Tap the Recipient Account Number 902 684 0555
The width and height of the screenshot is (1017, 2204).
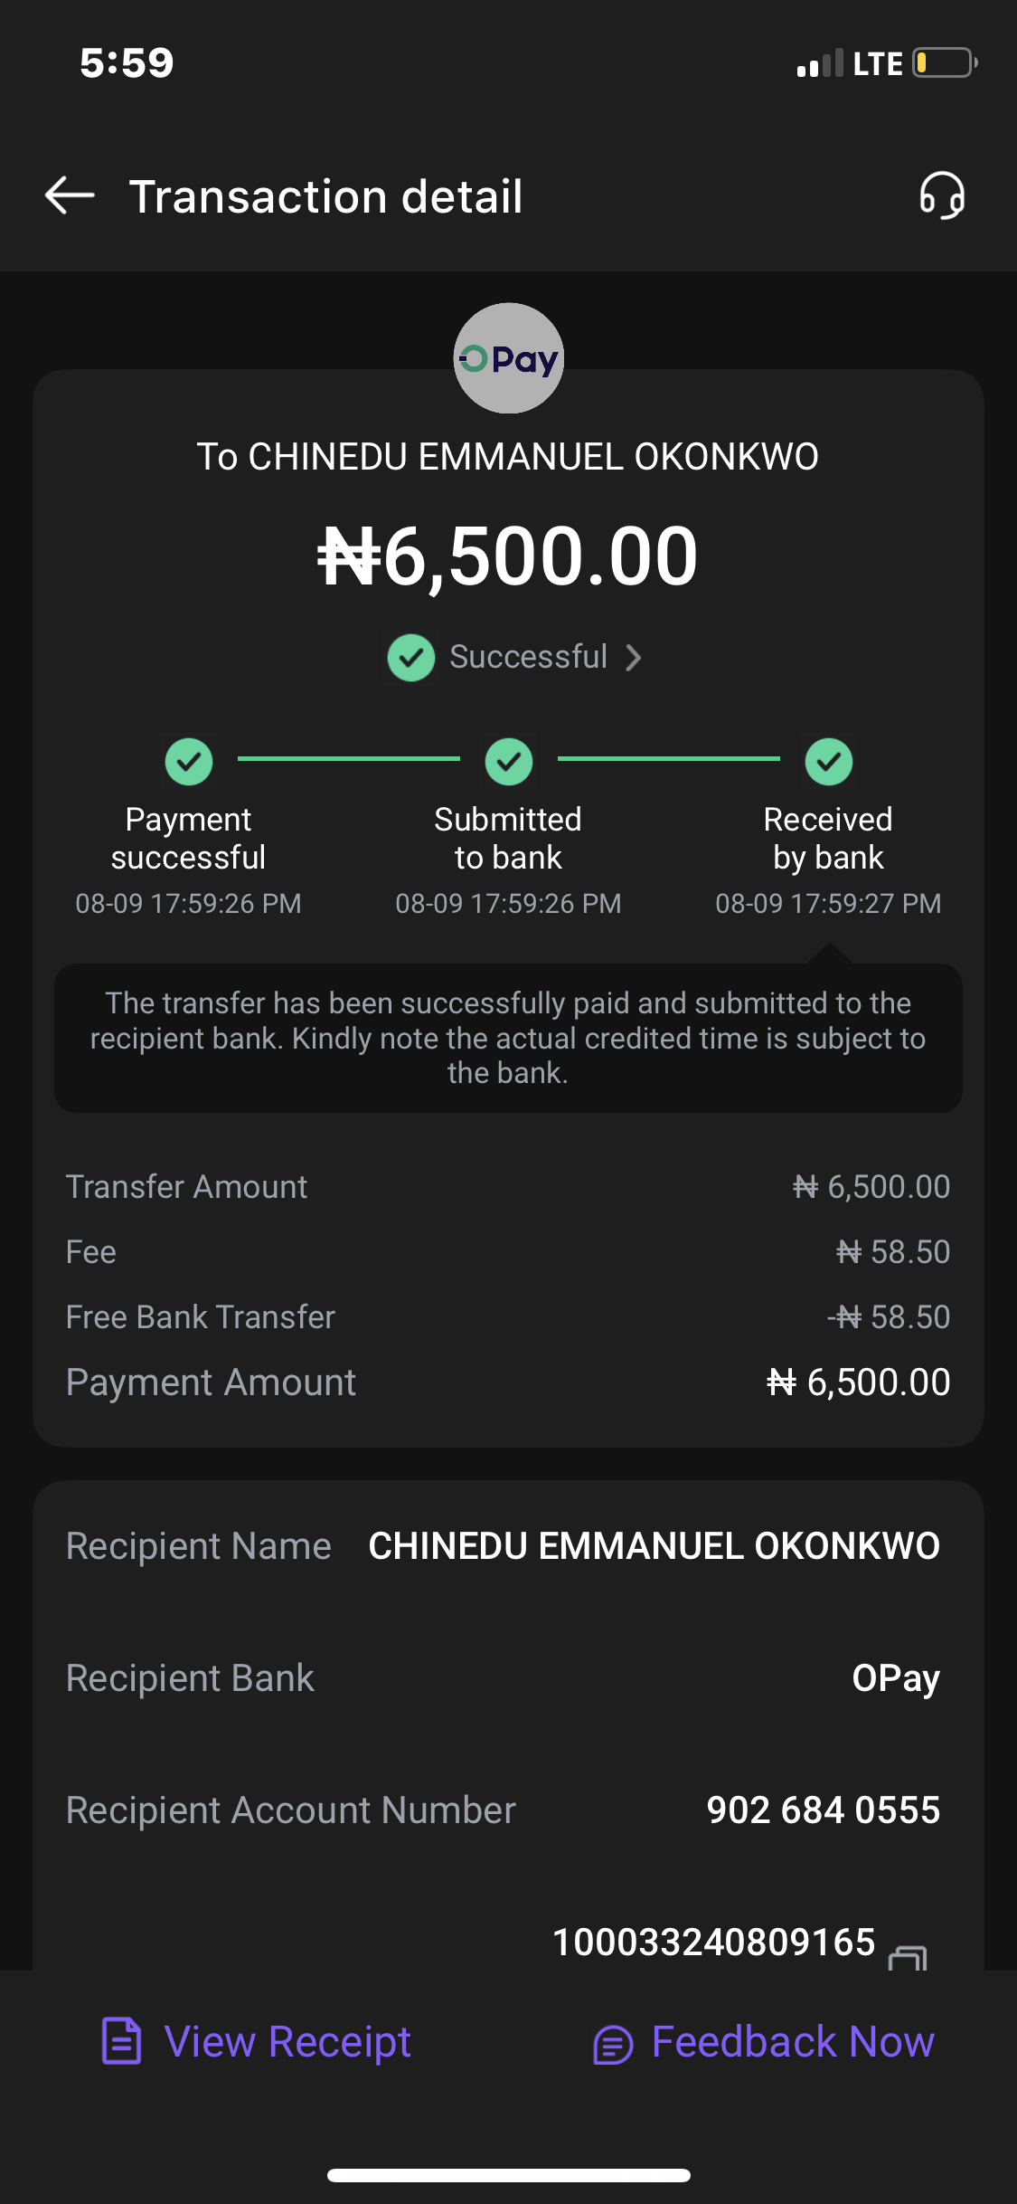823,1810
